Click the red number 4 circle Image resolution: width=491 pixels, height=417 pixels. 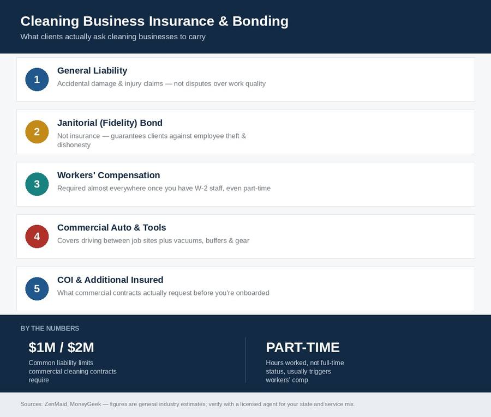tap(37, 236)
